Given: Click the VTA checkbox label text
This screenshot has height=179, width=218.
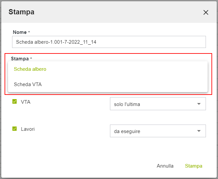Looking at the screenshot, I should point(26,102).
